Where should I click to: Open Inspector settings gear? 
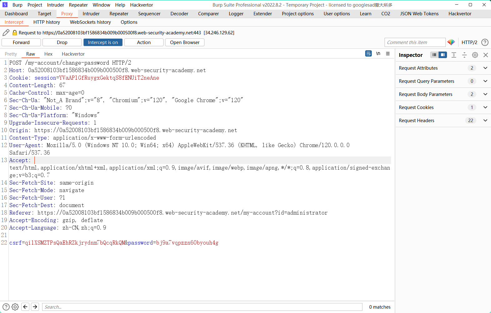pos(475,55)
